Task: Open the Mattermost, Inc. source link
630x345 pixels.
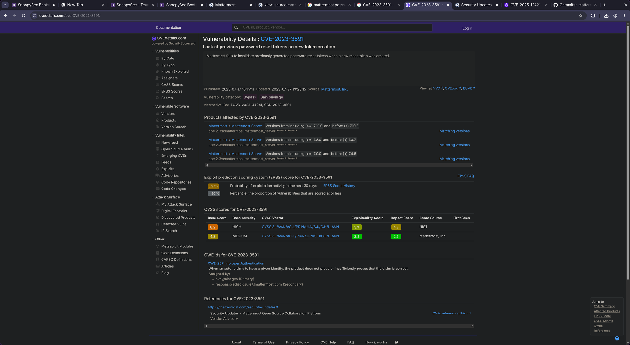Action: 335,89
